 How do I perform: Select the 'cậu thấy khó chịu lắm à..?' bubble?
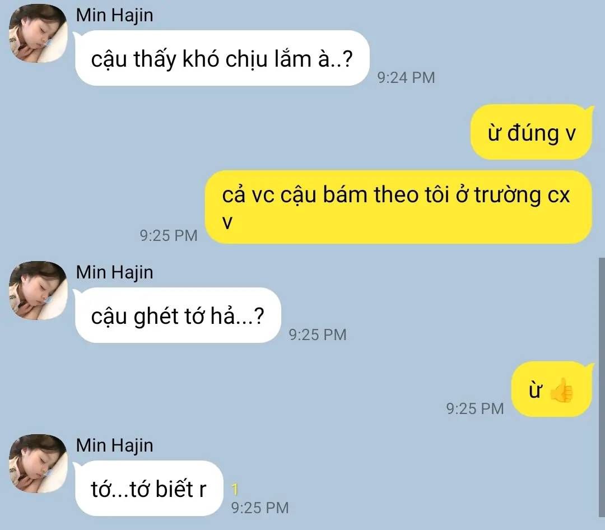(x=222, y=58)
